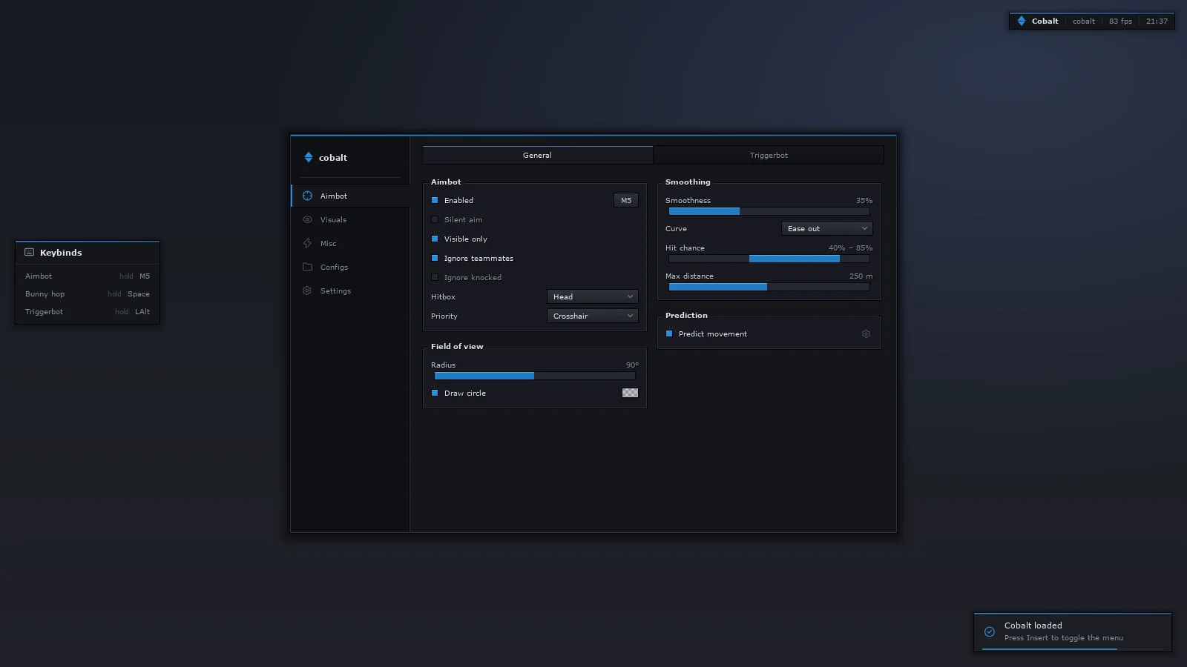The height and width of the screenshot is (667, 1187).
Task: Open Configs via the folder icon
Action: [307, 267]
